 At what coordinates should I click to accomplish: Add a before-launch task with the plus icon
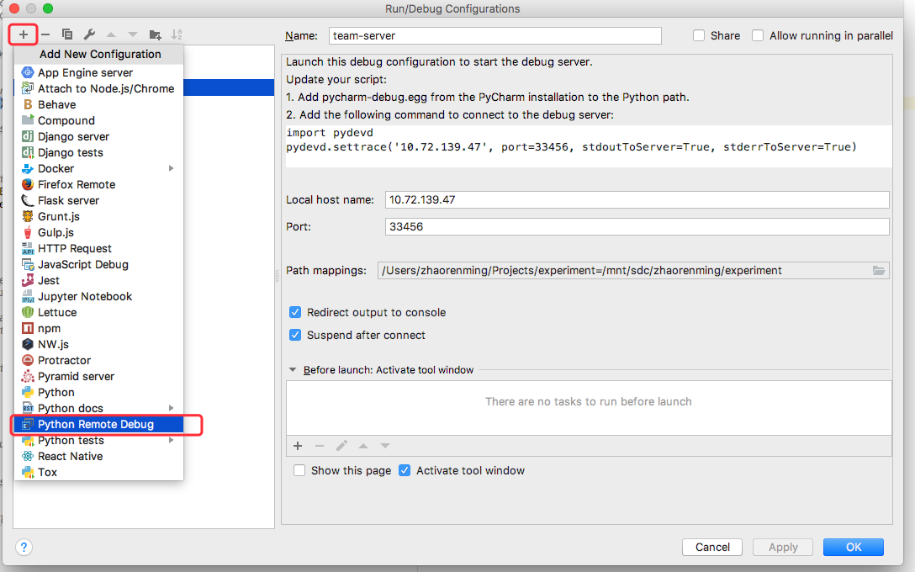298,446
